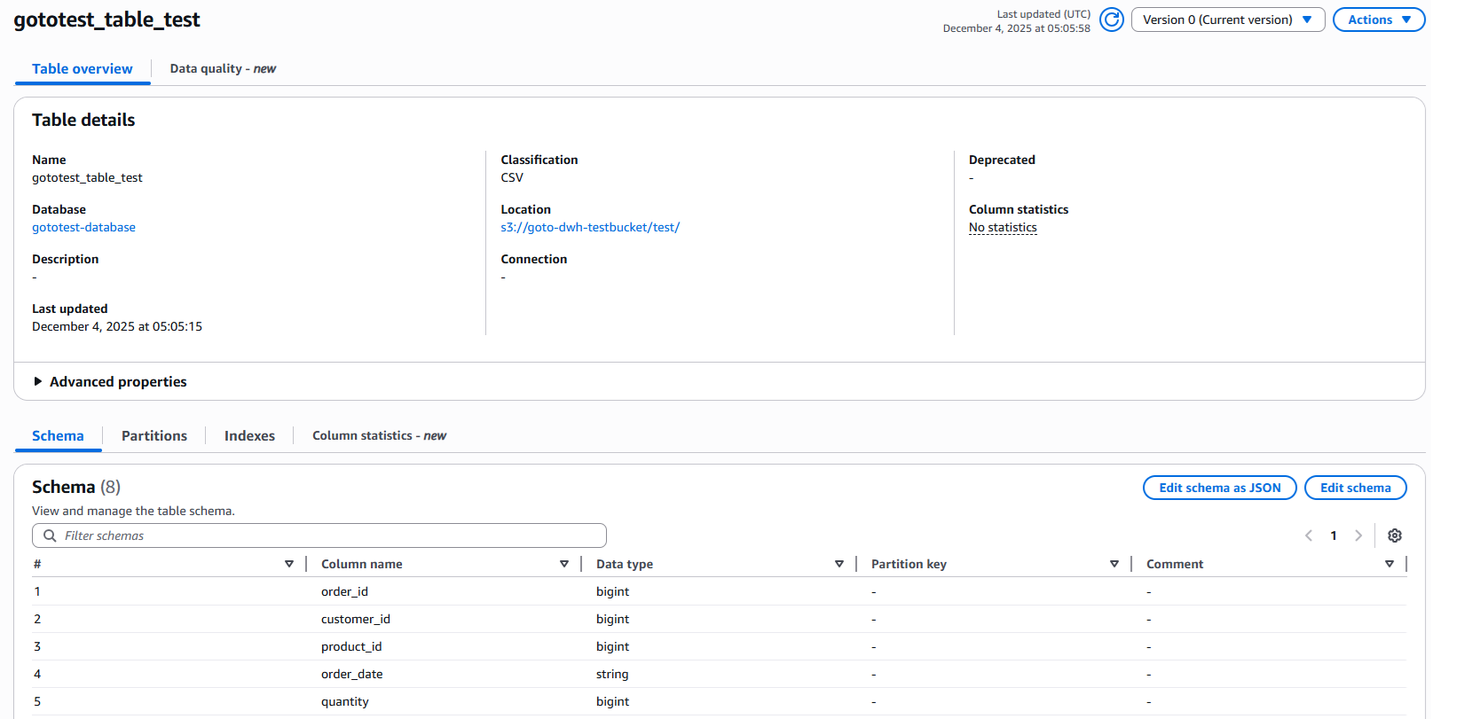This screenshot has height=719, width=1464.
Task: Go to next schema page arrow
Action: (x=1358, y=535)
